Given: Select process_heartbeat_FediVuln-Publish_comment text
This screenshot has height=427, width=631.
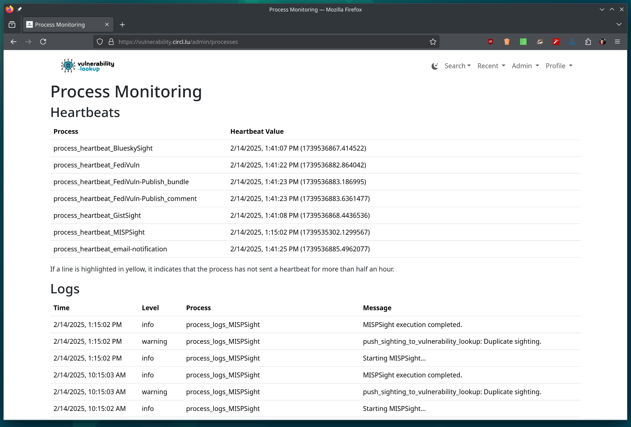Looking at the screenshot, I should coord(125,199).
